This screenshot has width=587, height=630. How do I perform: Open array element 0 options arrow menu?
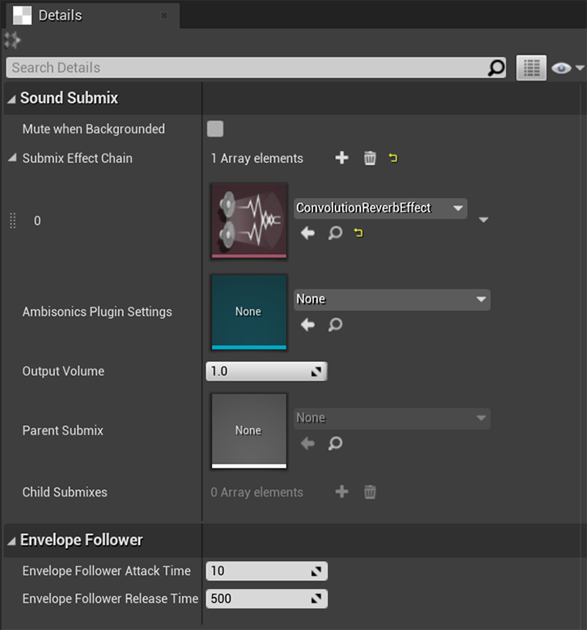coord(484,220)
